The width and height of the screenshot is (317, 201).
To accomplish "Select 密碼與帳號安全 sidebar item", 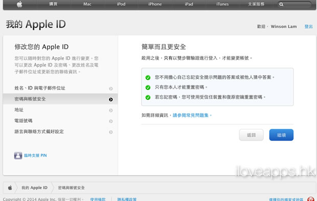I will pyautogui.click(x=60, y=99).
